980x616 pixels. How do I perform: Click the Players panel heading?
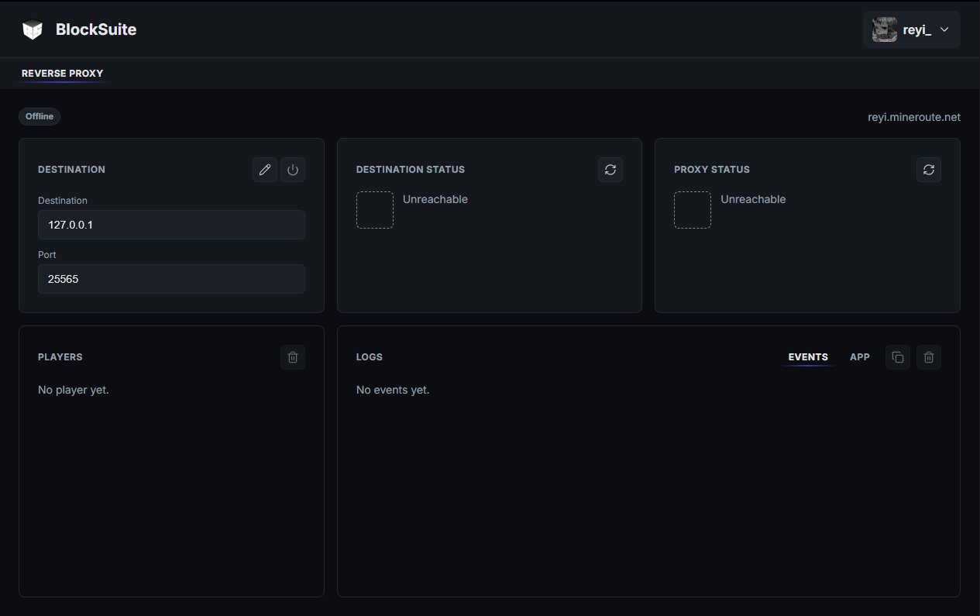(60, 357)
